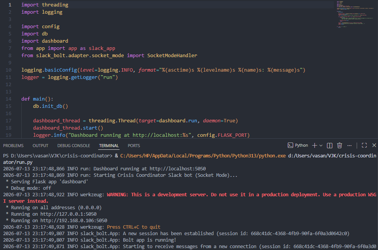The height and width of the screenshot is (250, 378).
Task: Click 'getLogger' on the logger assignment line
Action: click(x=84, y=77)
